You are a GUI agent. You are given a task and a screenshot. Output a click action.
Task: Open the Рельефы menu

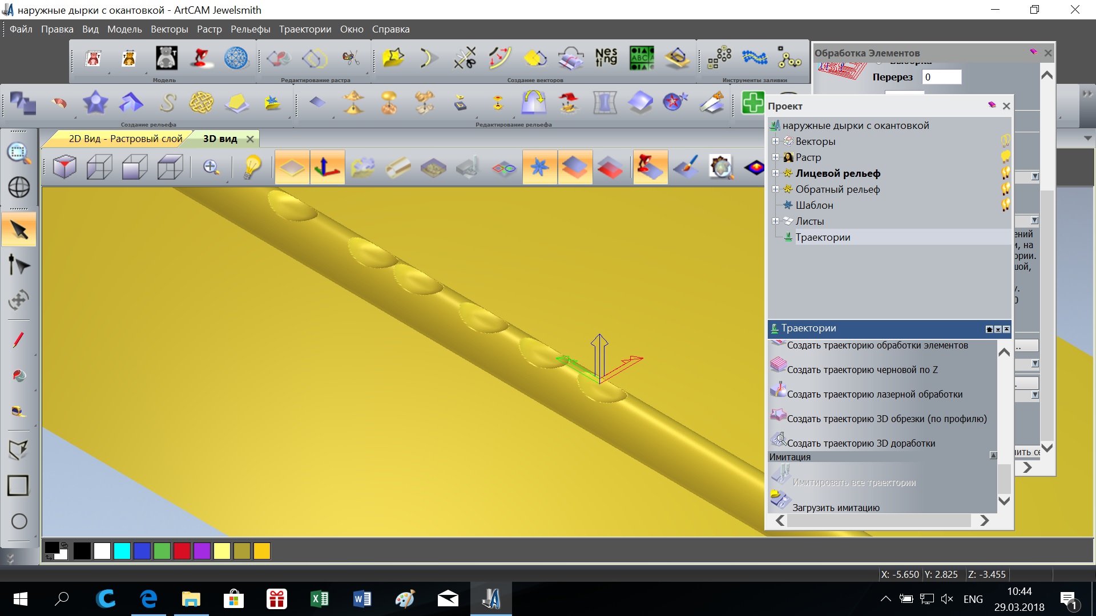click(x=250, y=29)
